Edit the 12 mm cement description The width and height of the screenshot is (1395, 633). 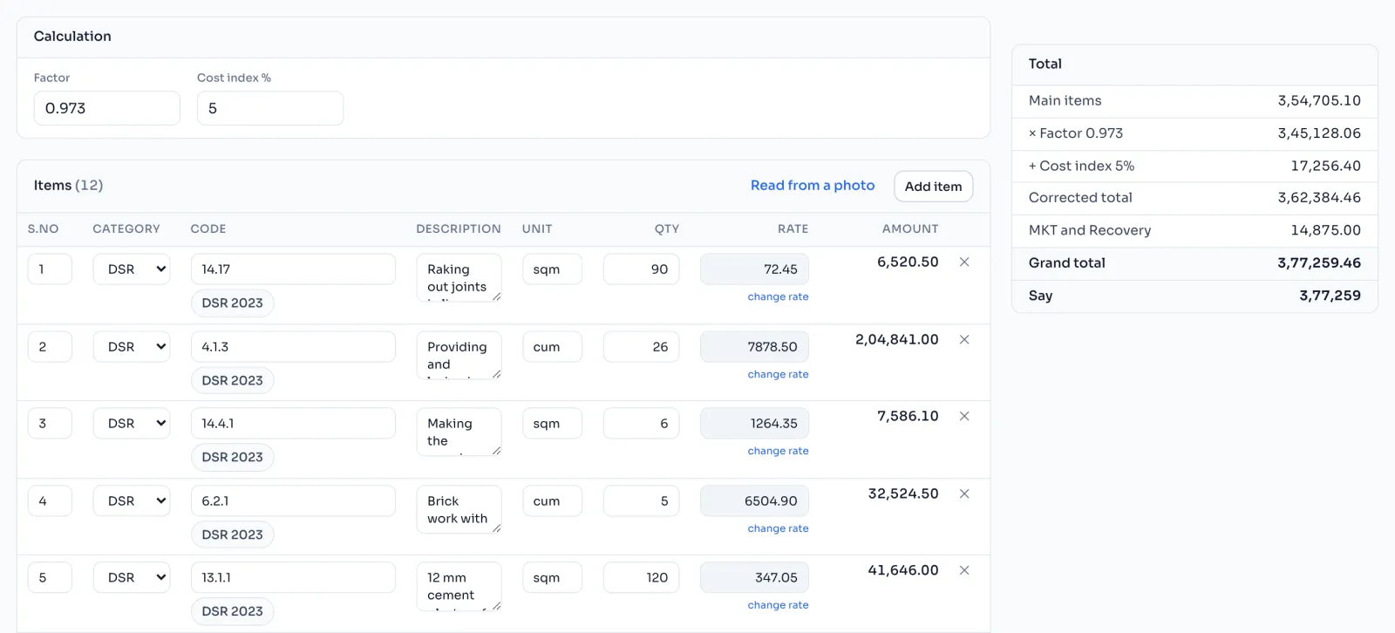pyautogui.click(x=459, y=586)
